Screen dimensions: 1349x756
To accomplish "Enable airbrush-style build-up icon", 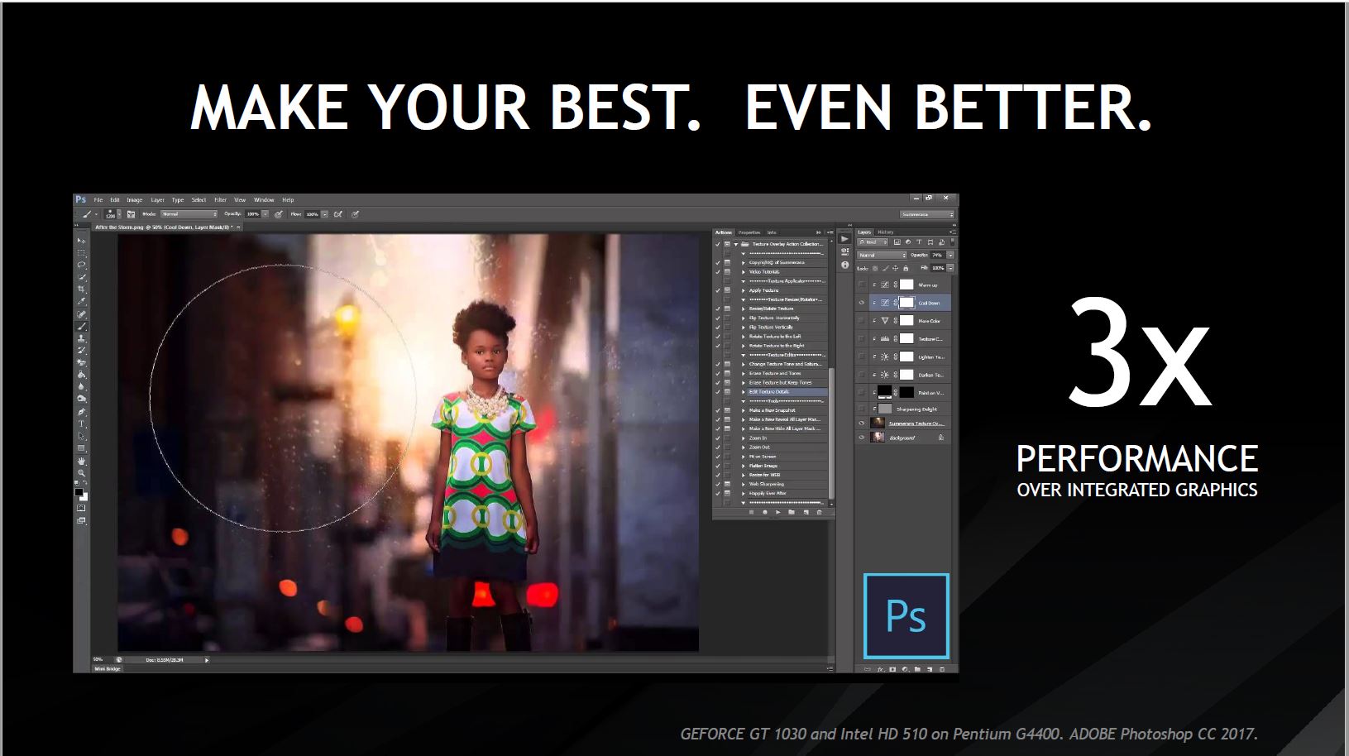I will click(x=337, y=214).
